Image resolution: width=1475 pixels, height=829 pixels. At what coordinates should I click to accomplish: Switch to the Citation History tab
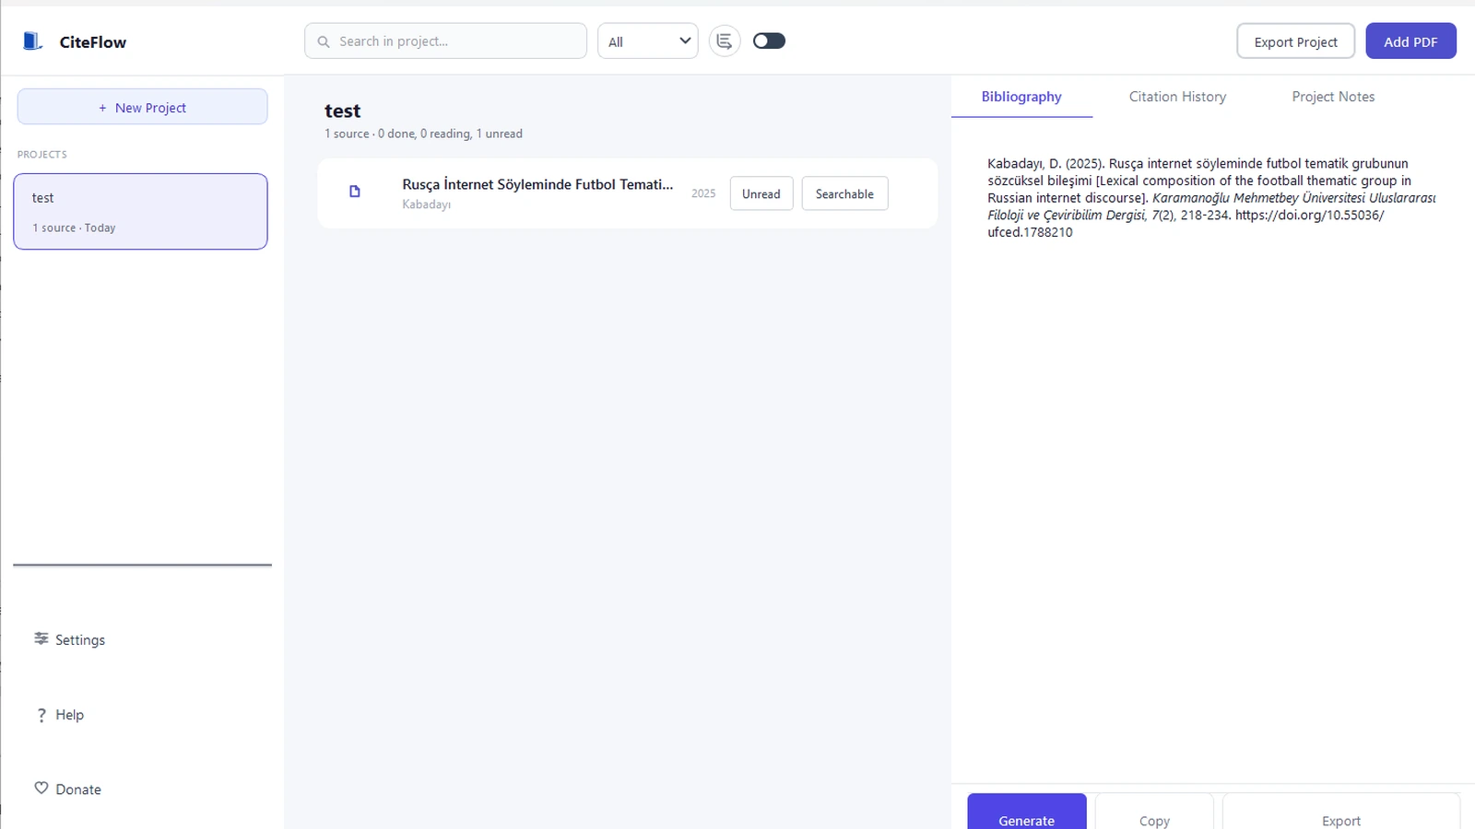click(x=1177, y=97)
